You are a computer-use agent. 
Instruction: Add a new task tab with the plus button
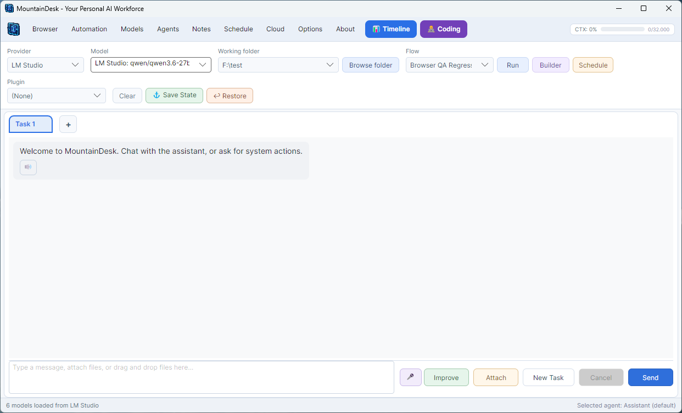coord(68,124)
